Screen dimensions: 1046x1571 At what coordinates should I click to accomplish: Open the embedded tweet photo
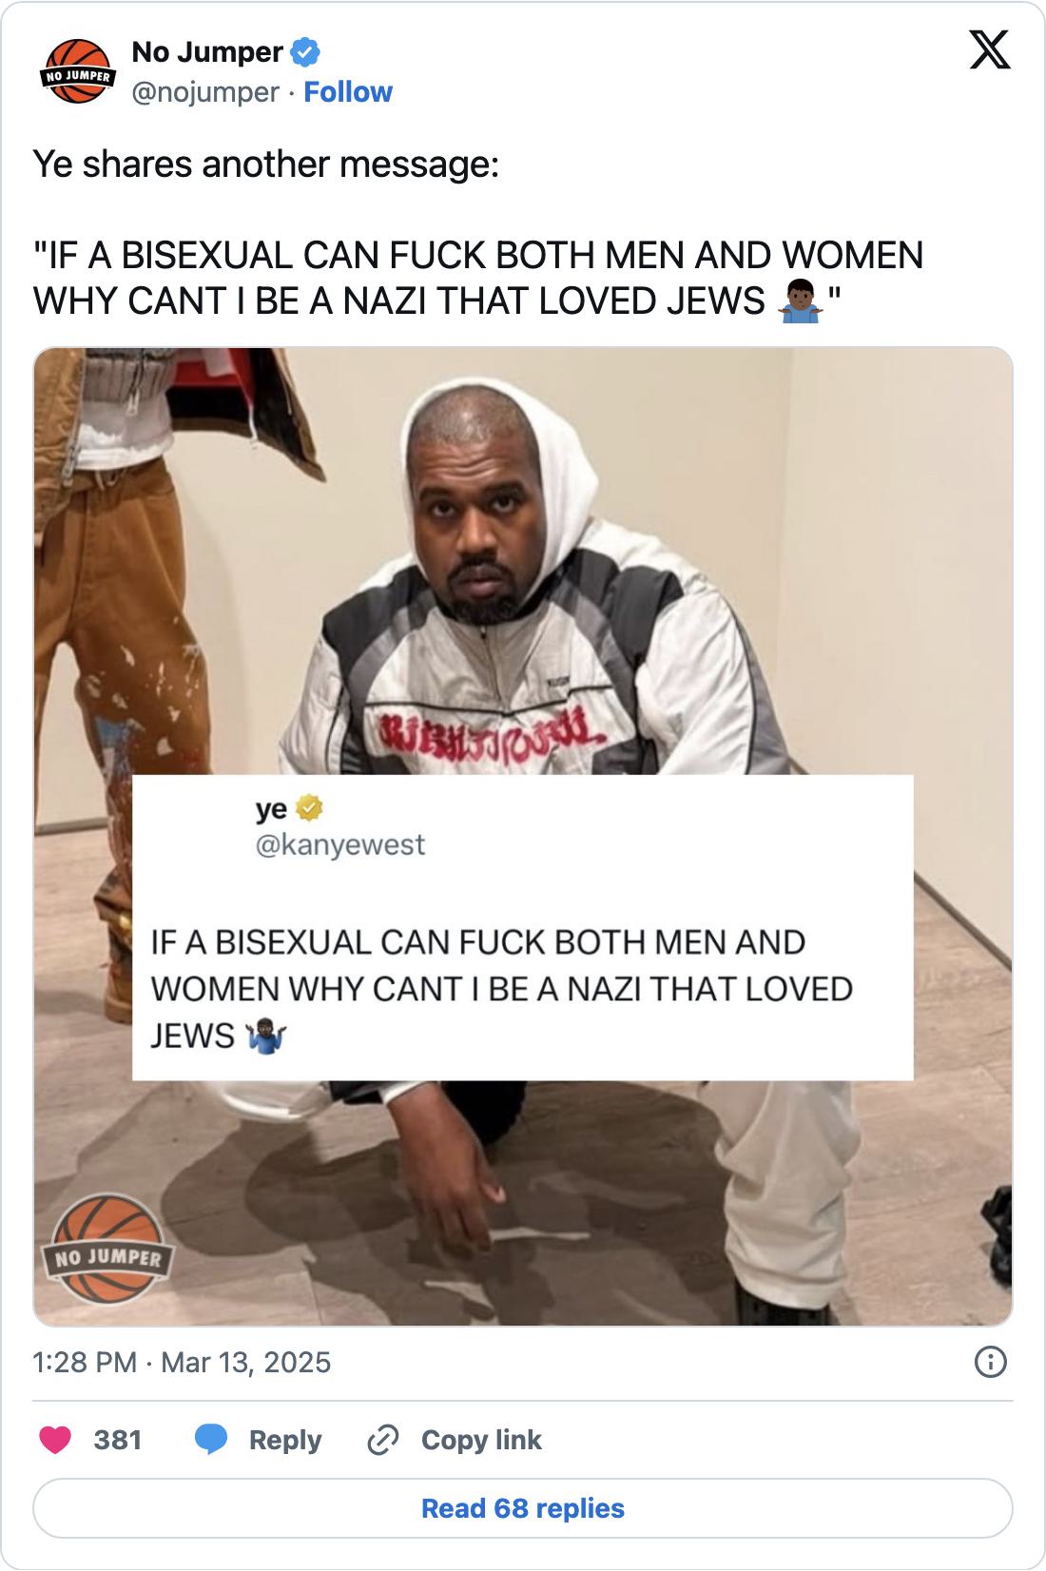(523, 837)
